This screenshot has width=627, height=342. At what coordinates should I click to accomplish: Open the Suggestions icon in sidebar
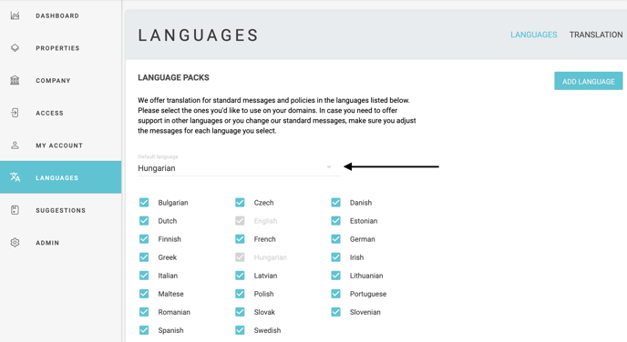tap(15, 210)
